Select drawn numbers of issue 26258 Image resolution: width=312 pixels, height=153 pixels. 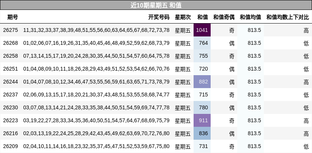tap(96, 56)
